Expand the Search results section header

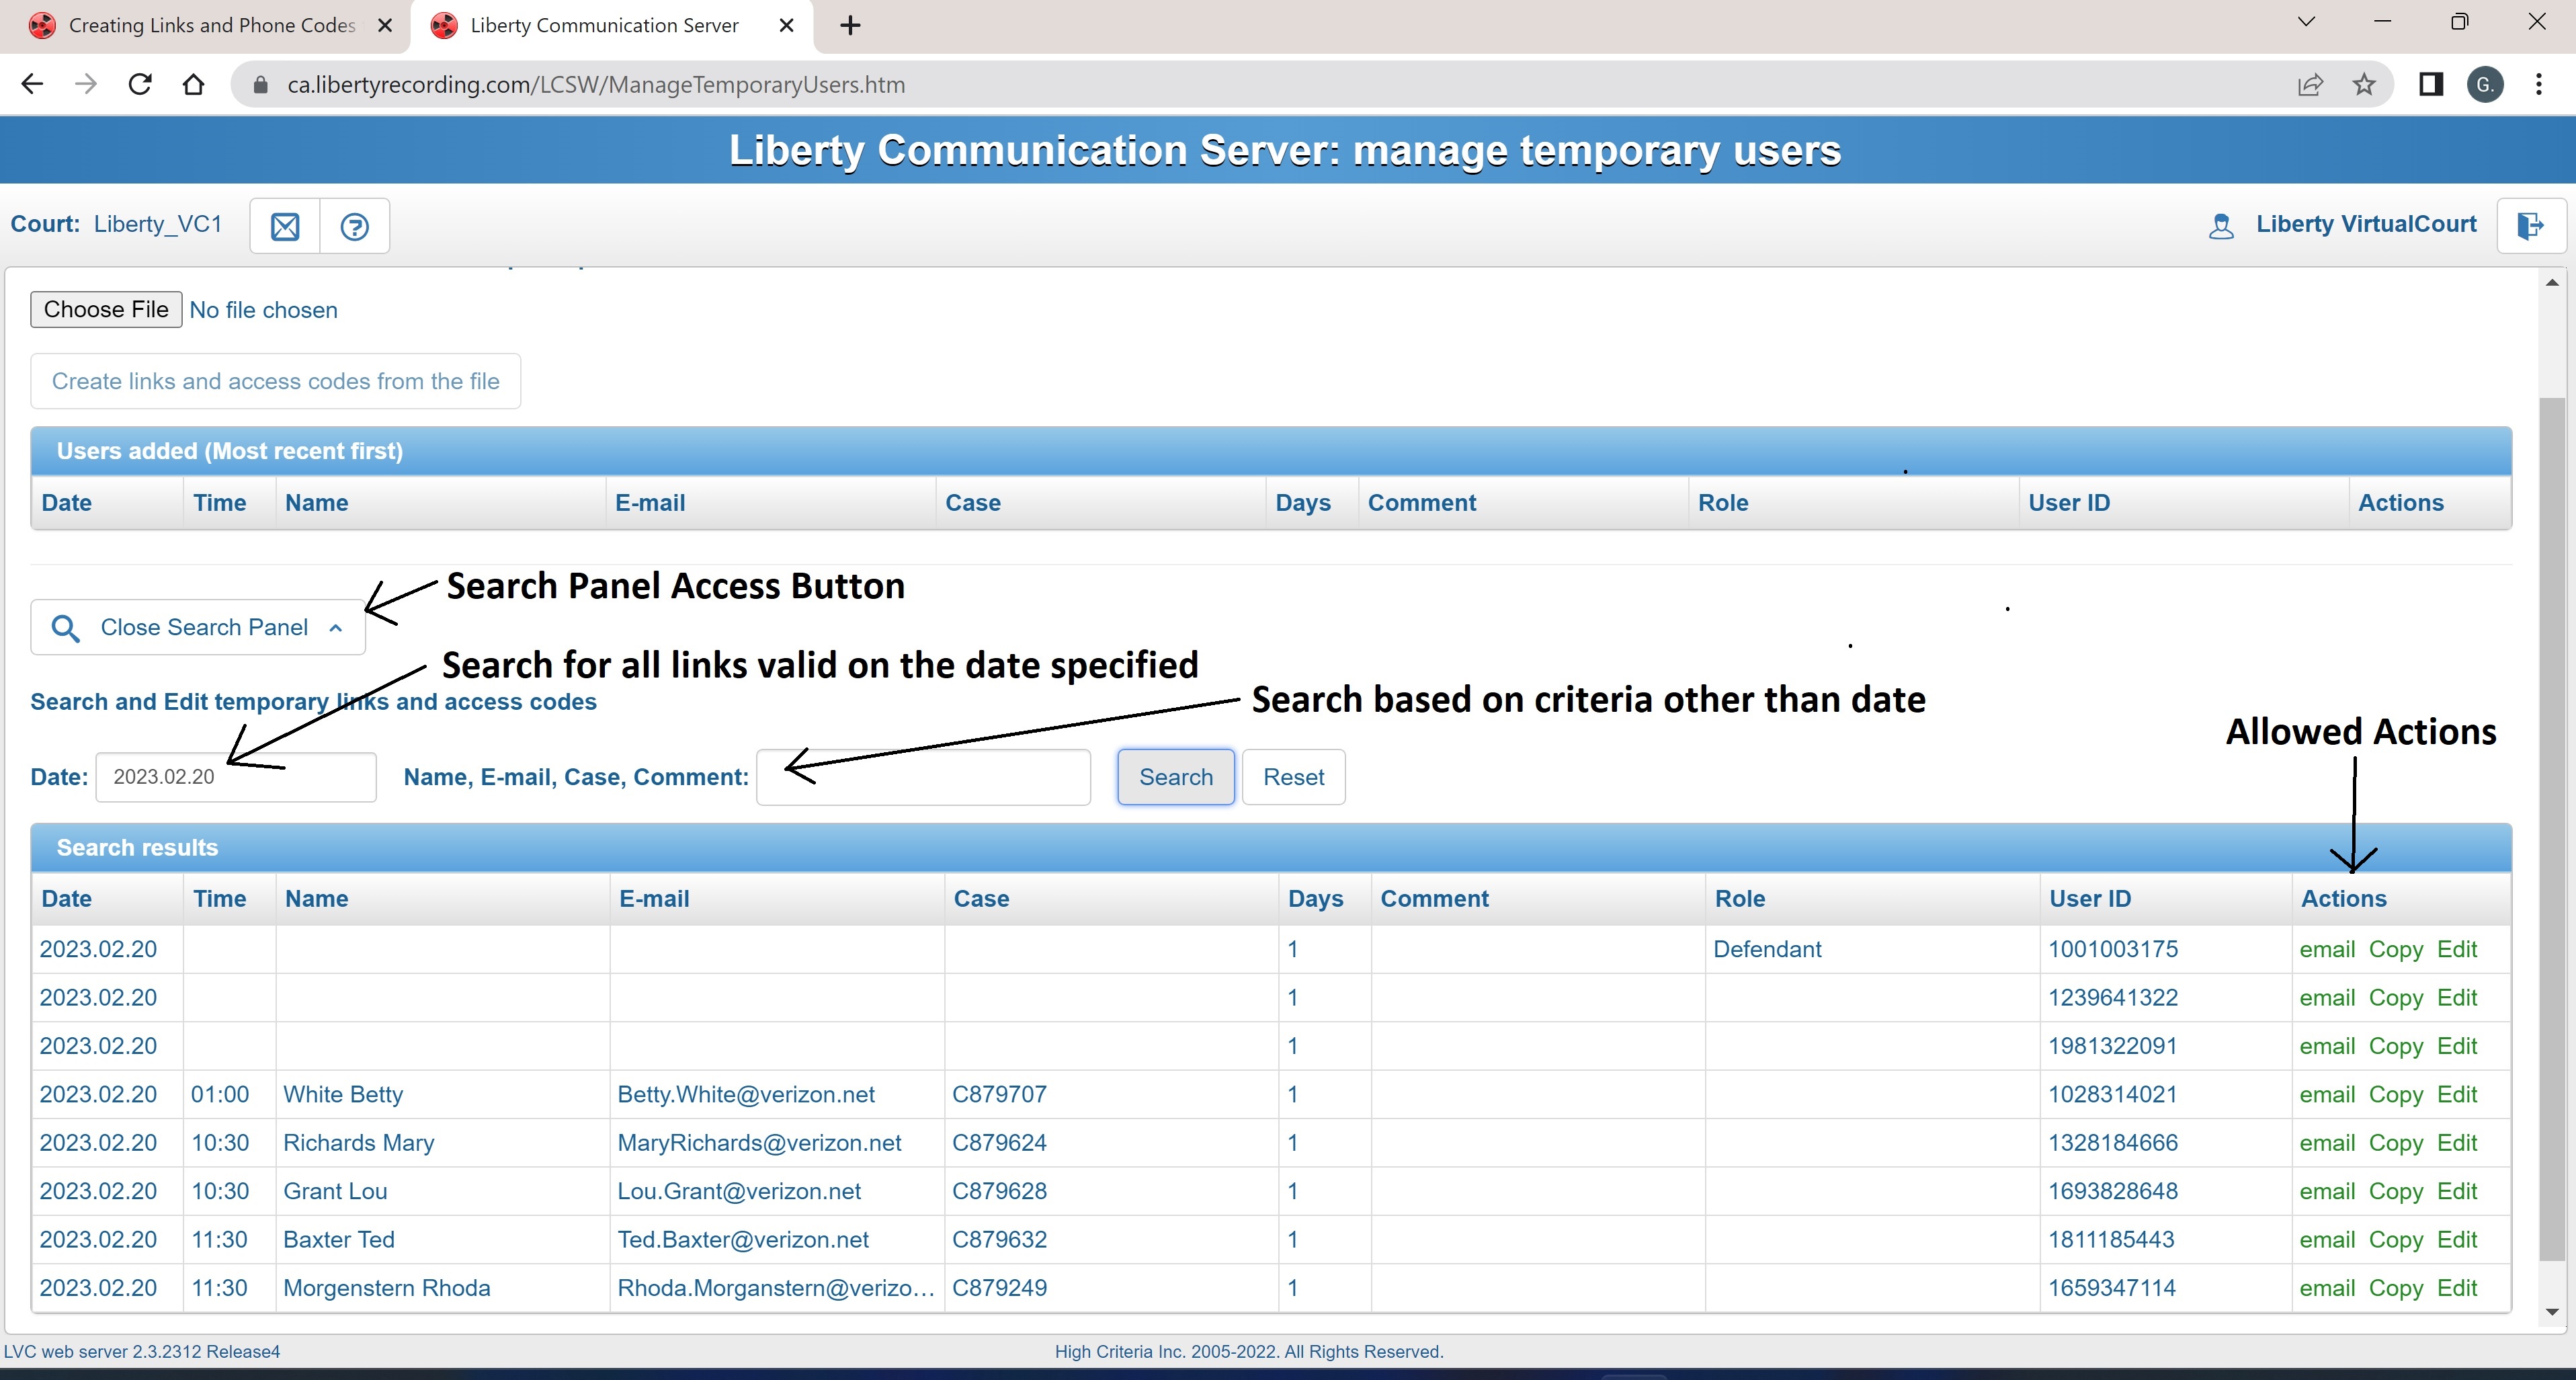point(138,847)
